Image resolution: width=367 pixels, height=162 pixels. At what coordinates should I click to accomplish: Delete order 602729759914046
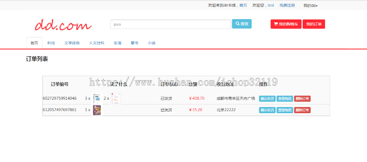click(x=303, y=99)
